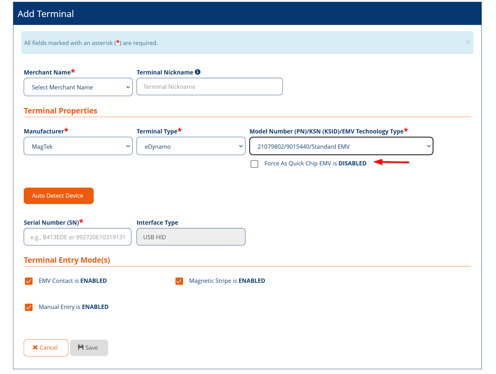
Task: Uncheck the EMV Contact checkbox
Action: pos(29,281)
